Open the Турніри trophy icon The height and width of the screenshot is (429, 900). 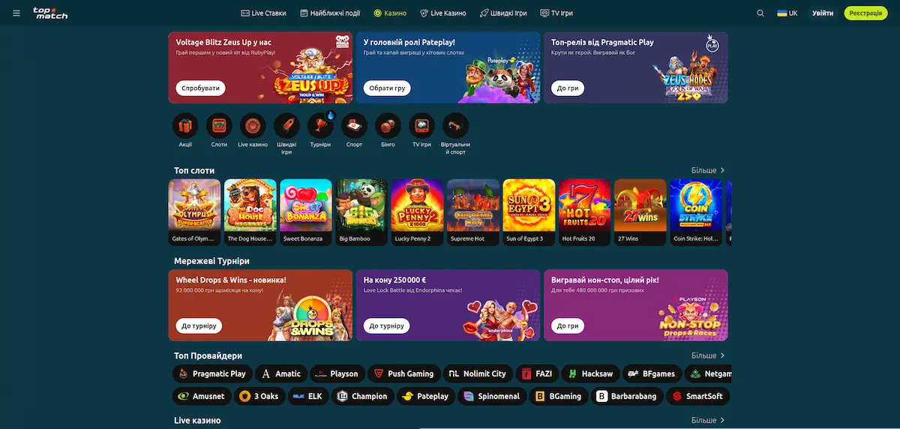[320, 125]
